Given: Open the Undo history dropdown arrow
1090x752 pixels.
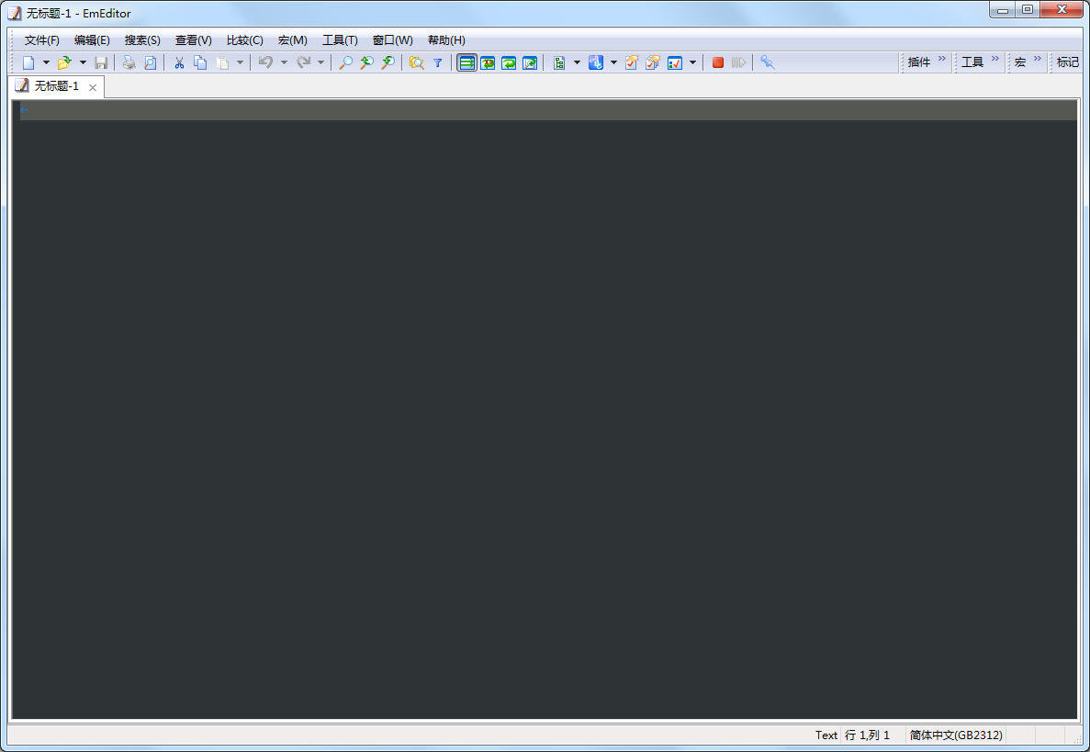Looking at the screenshot, I should 284,62.
